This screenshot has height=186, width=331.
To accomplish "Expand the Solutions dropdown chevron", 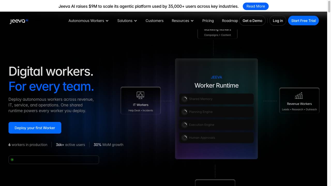I will [136, 21].
